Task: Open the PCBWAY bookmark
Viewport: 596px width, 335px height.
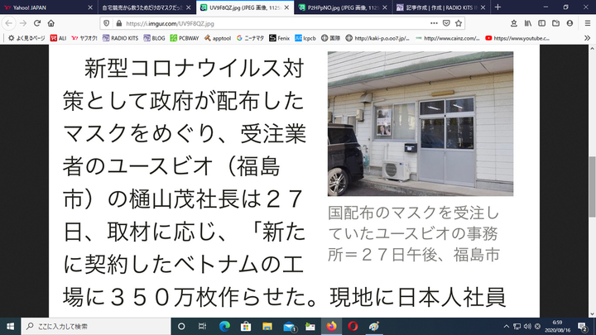Action: (182, 38)
